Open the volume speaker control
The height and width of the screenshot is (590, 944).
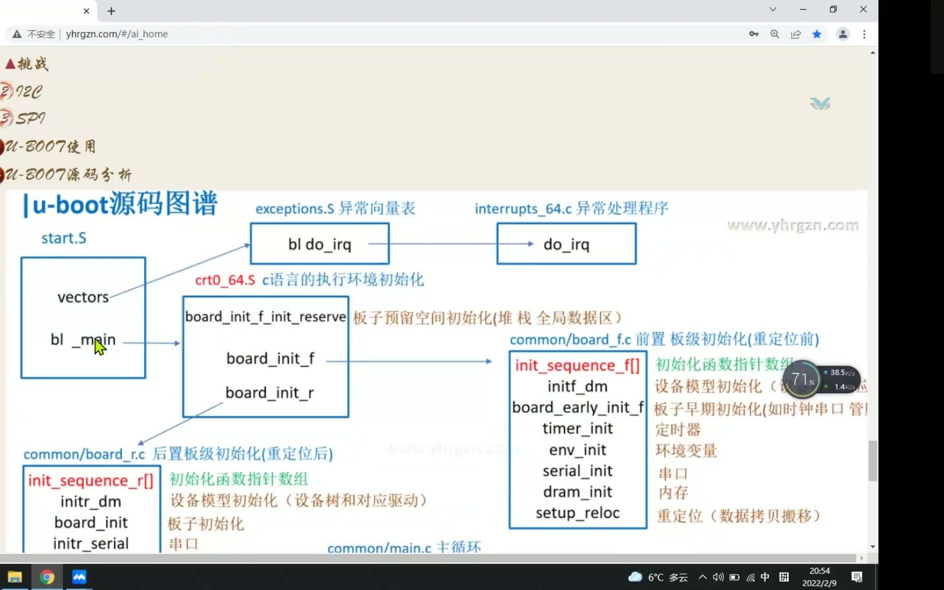718,577
